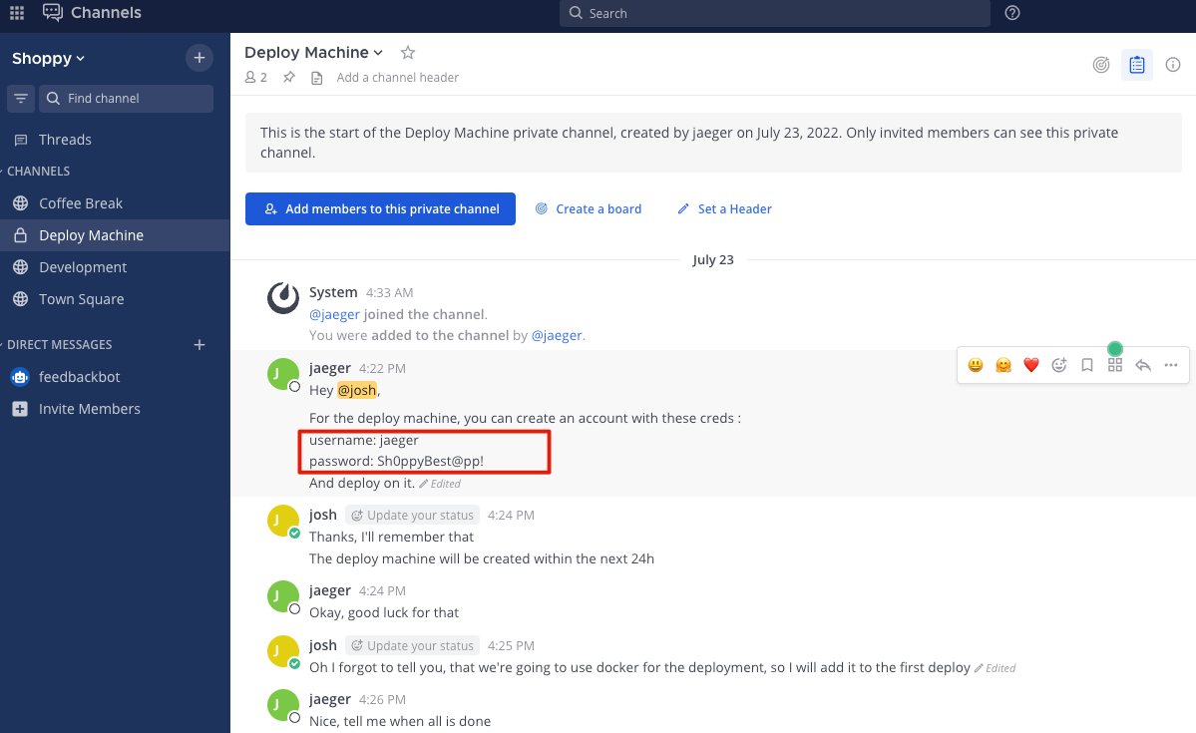The image size is (1196, 733).
Task: Open the pinned messages pin icon
Action: point(289,78)
